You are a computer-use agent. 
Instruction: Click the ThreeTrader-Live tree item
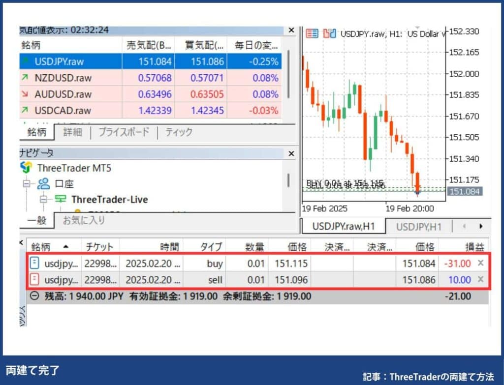(x=110, y=200)
